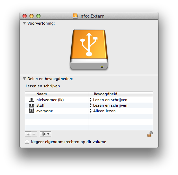Click the plus button to add a user
Screen dimensions: 178x175
tap(28, 134)
